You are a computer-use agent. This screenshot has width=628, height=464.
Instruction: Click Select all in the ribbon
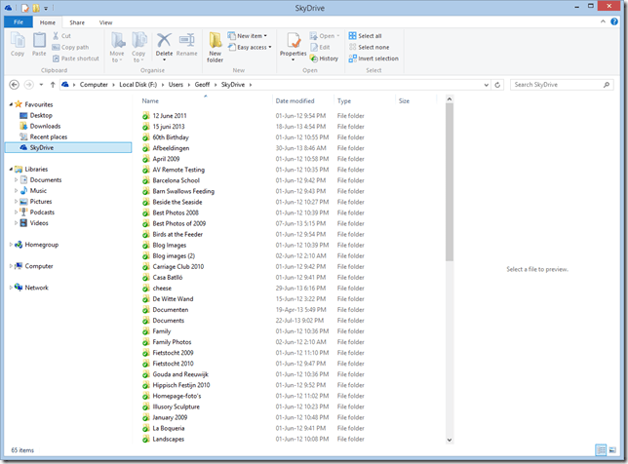pos(365,36)
